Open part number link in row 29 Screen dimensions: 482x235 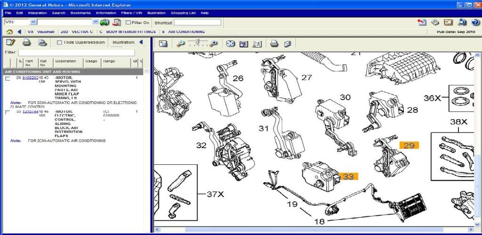click(30, 78)
